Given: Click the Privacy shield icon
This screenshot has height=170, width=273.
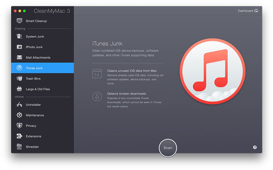Looking at the screenshot, I should (19, 126).
